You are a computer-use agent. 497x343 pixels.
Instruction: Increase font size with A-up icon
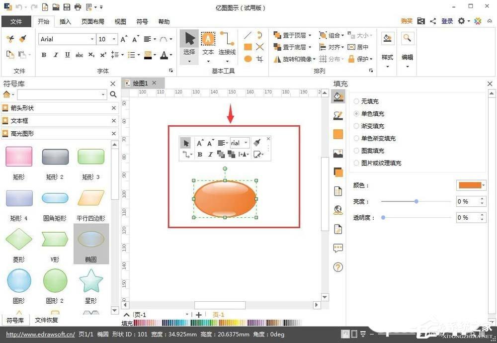pyautogui.click(x=124, y=39)
